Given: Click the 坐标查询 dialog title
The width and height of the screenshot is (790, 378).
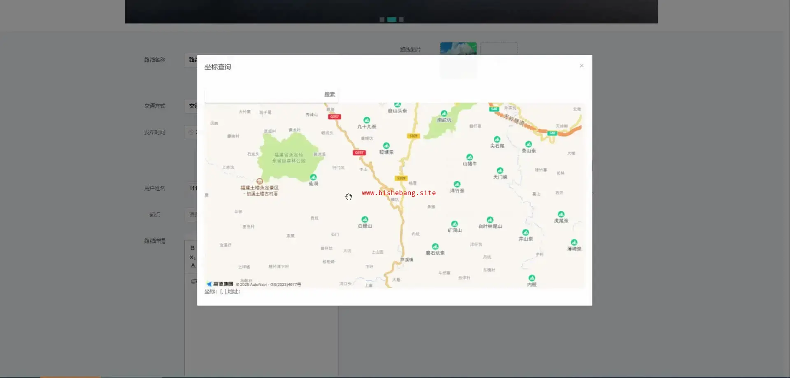Looking at the screenshot, I should coord(218,67).
